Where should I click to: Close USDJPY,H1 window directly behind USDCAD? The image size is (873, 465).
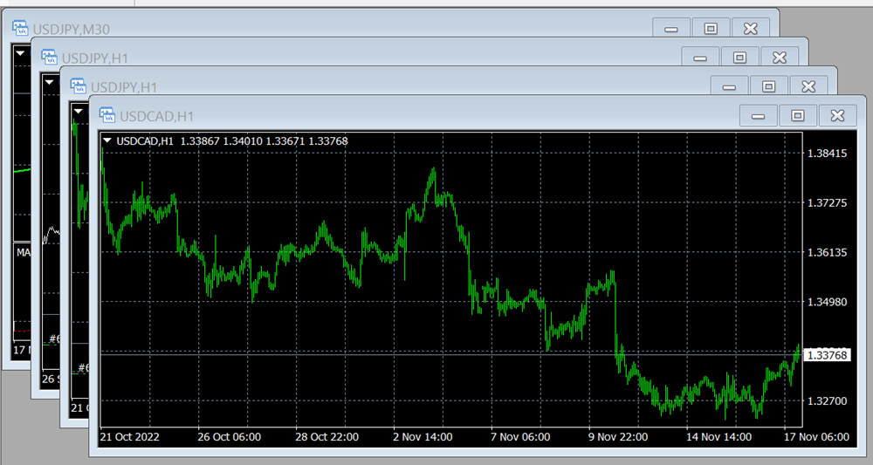tap(808, 86)
